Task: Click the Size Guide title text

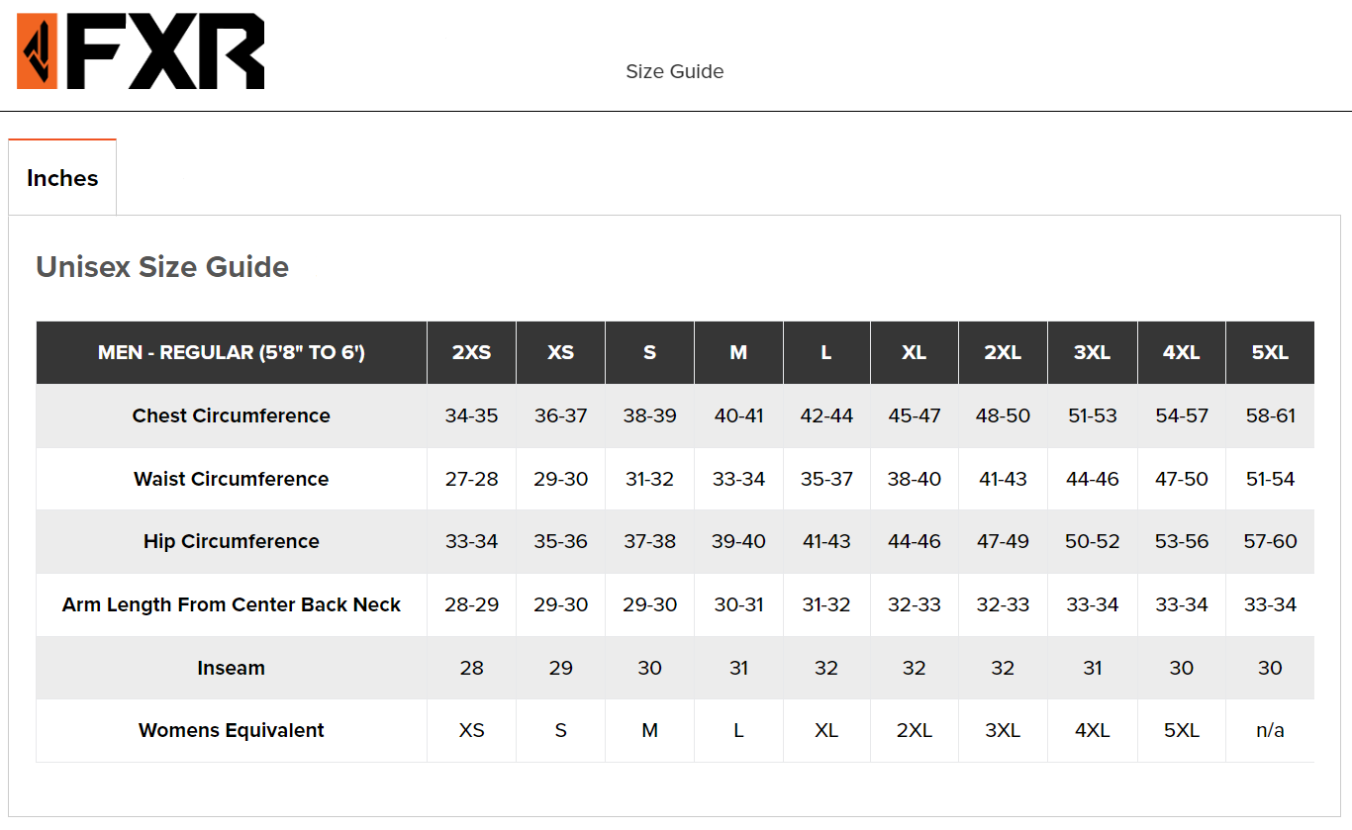Action: point(675,71)
